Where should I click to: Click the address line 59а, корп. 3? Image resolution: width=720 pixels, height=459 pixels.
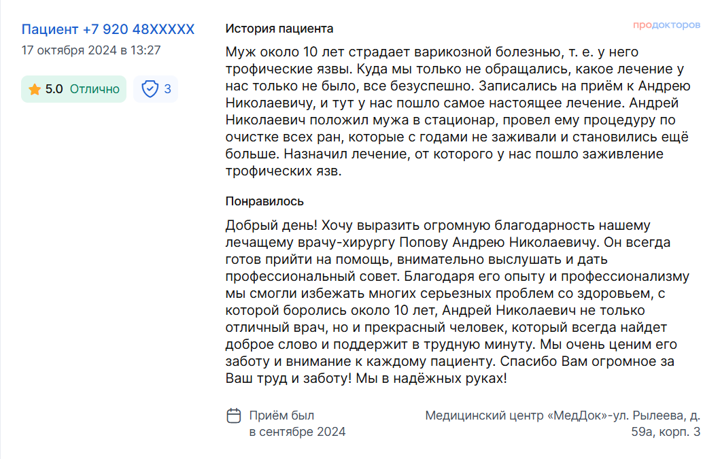click(666, 432)
